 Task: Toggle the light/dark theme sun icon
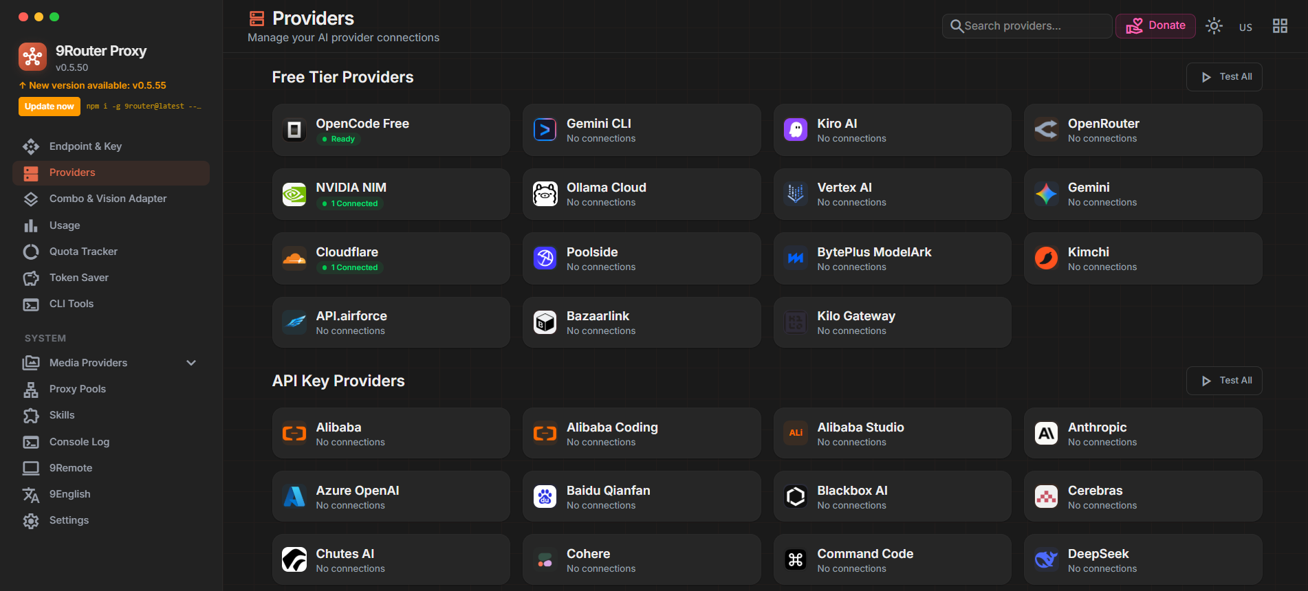[x=1214, y=26]
